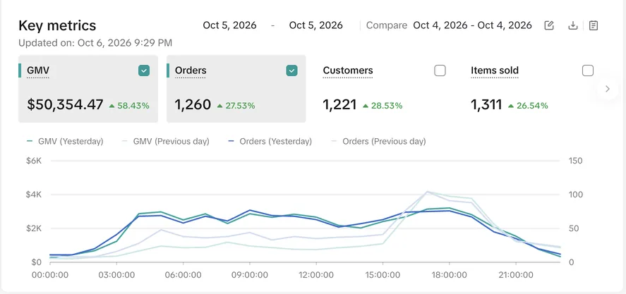Select the Updated on timestamp text
Viewport: 626px width, 294px height.
pos(95,43)
